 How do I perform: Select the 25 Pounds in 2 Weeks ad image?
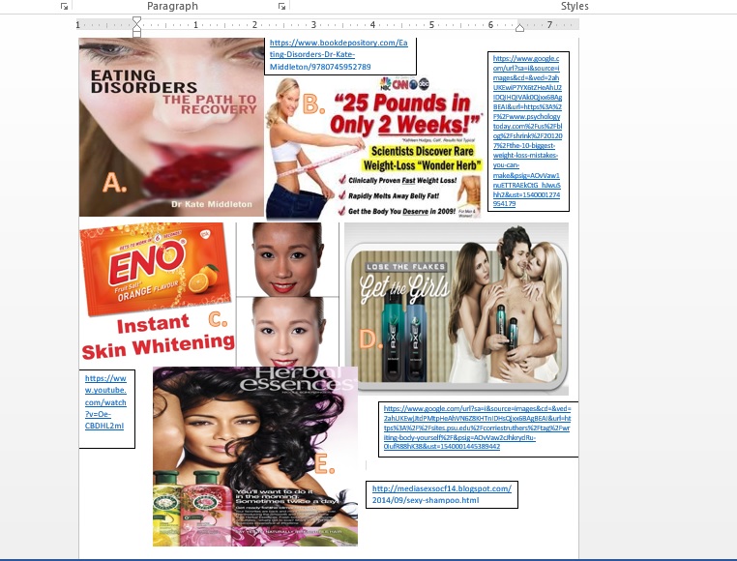point(374,148)
